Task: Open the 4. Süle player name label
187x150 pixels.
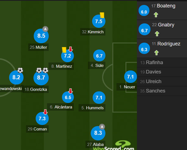Action: click(x=97, y=65)
